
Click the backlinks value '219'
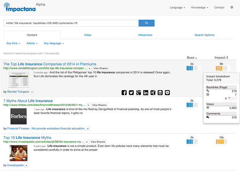[234, 91]
